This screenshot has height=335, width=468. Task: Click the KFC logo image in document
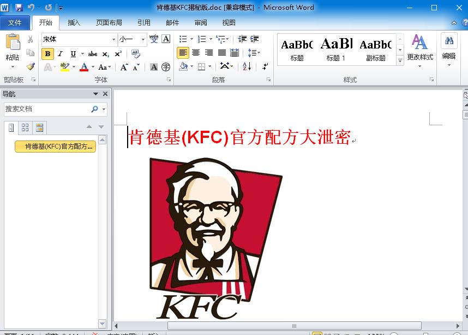(215, 237)
